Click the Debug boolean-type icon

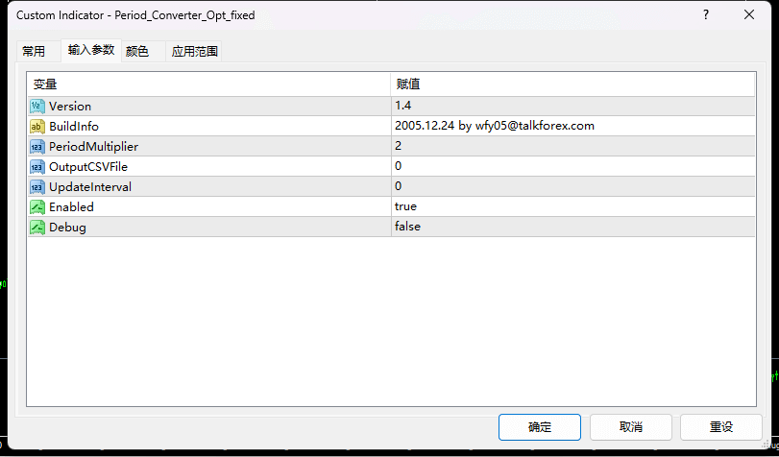[x=37, y=228]
